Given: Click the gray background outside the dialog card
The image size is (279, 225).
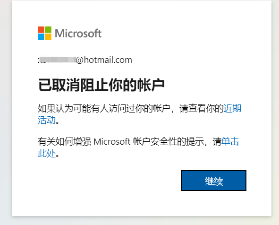Looking at the screenshot, I should coord(5,112).
